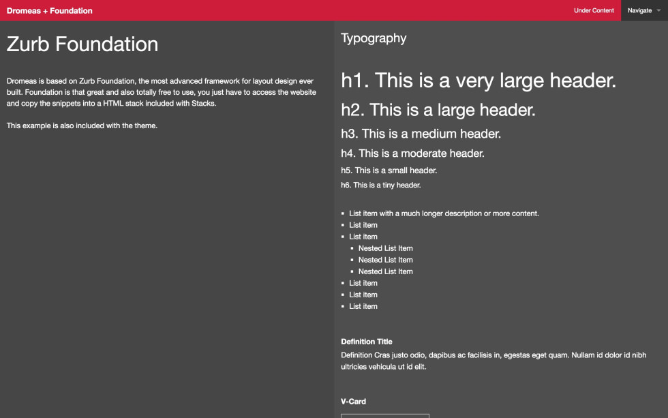Click the 'h6. This is a tiny header.' text
The image size is (668, 418).
(381, 185)
